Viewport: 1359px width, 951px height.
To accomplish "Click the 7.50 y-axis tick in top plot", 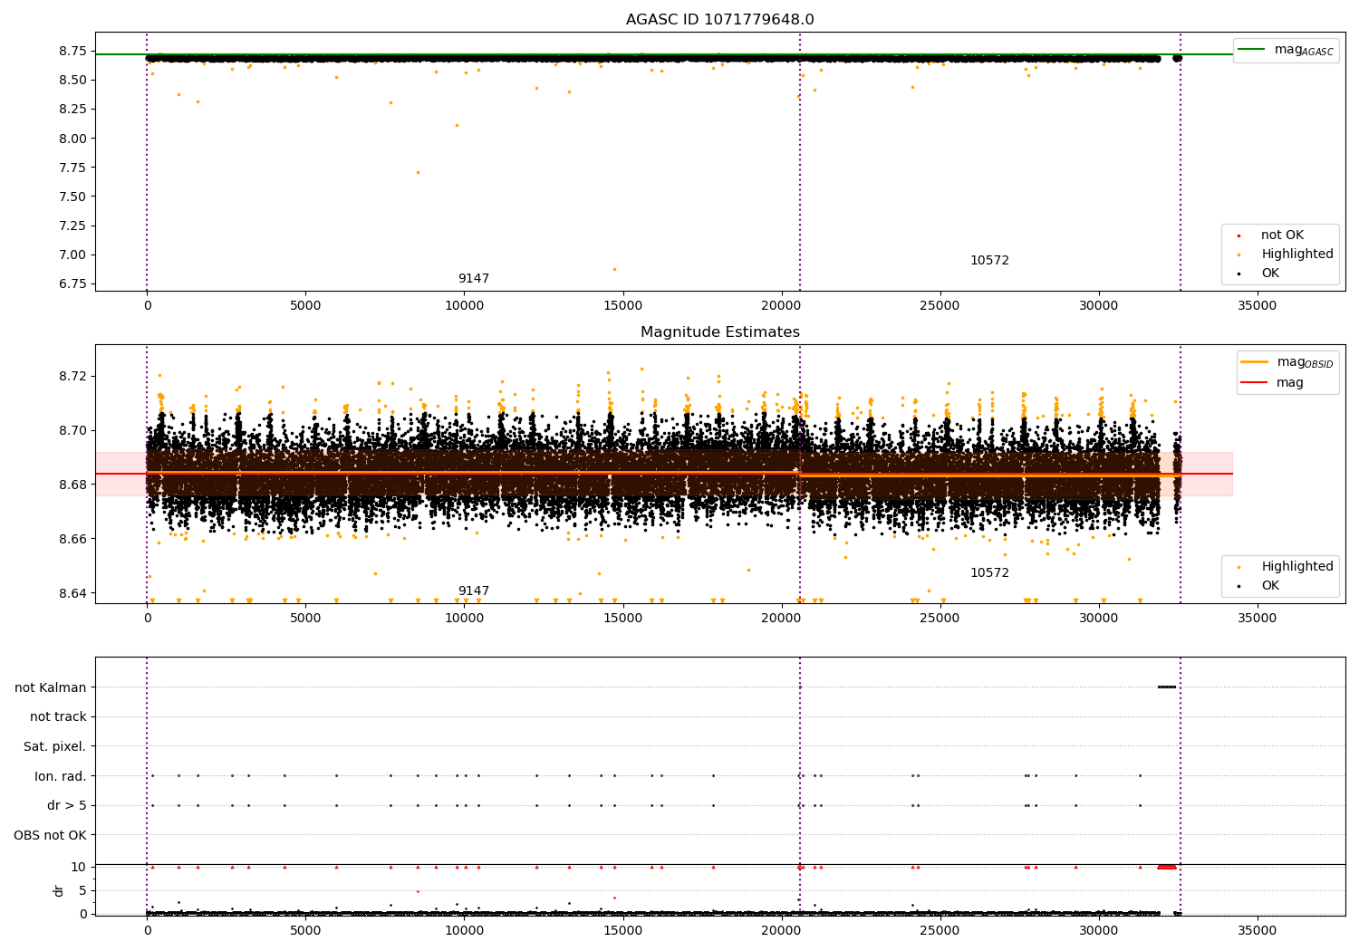I will [x=72, y=197].
